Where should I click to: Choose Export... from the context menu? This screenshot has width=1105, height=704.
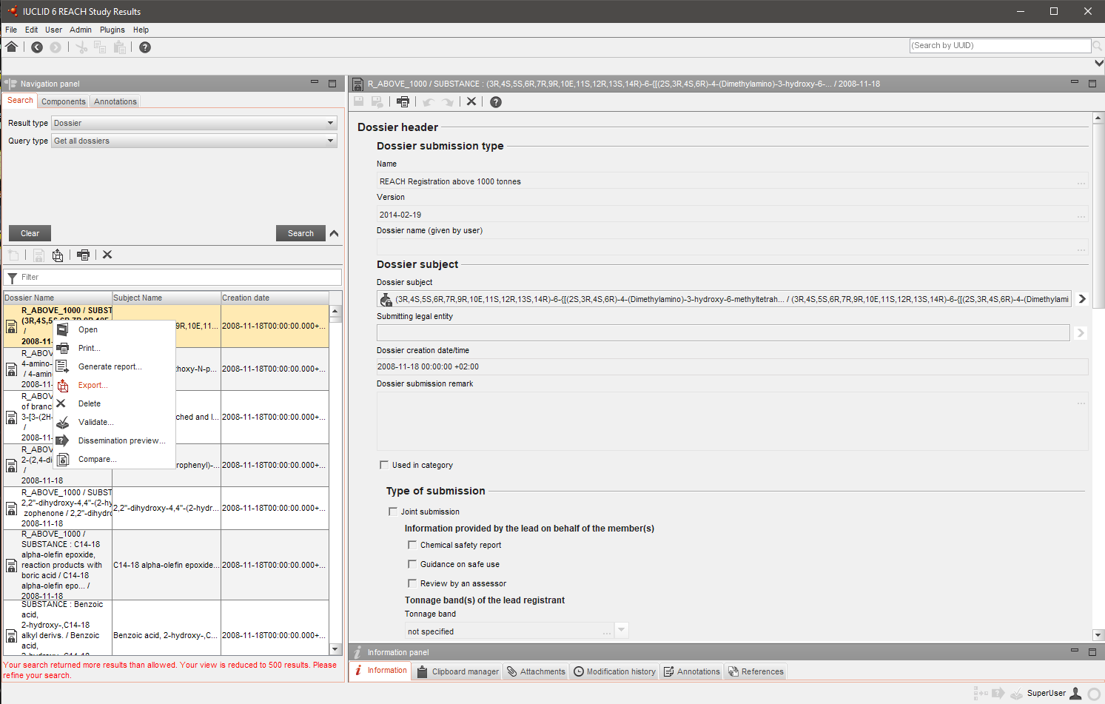tap(115, 385)
